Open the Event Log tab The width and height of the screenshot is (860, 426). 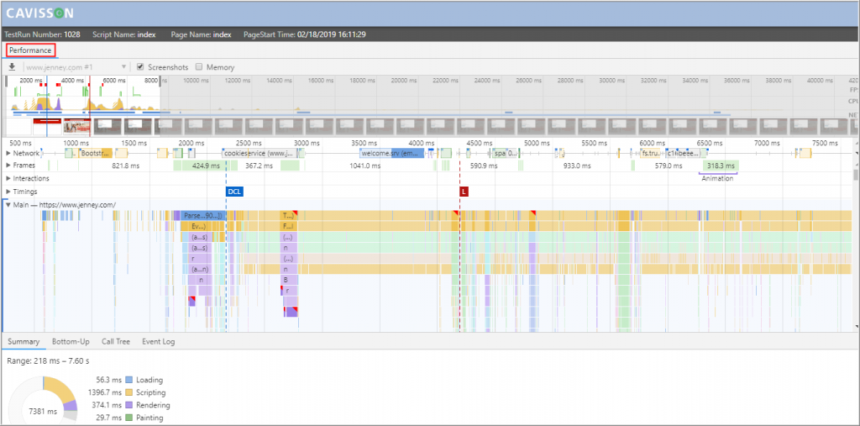[159, 341]
